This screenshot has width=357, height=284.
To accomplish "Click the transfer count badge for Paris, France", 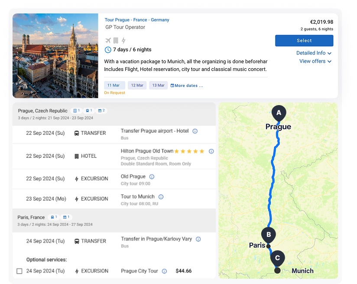I will click(54, 217).
